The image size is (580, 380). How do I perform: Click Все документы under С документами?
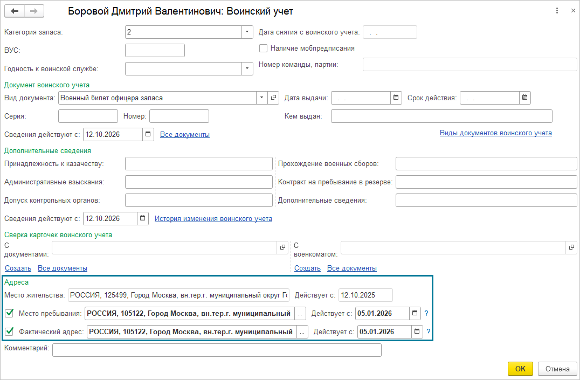click(63, 268)
